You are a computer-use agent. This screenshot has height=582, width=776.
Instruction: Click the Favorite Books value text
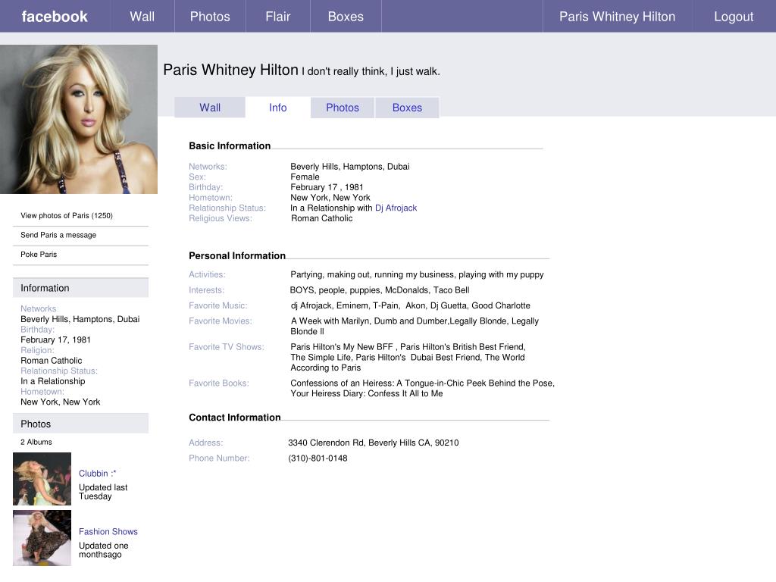tap(423, 389)
